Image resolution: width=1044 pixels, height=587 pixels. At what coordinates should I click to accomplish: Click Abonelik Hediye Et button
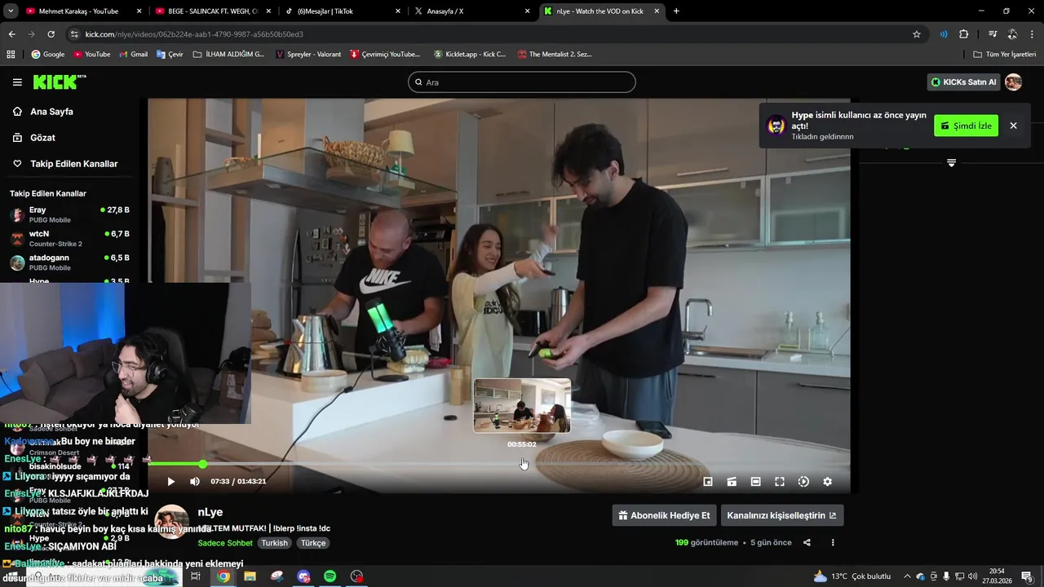click(x=664, y=515)
